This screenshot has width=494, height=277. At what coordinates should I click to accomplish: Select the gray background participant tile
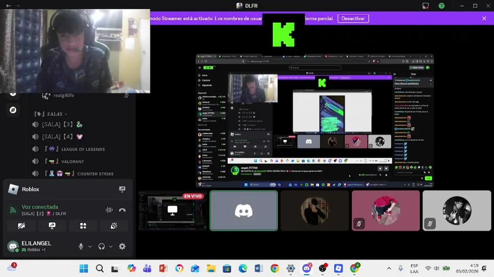[457, 211]
